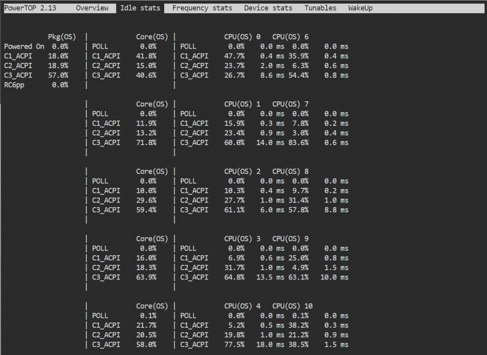Click the Pkg C1_ACPI value 18.0%

click(58, 56)
